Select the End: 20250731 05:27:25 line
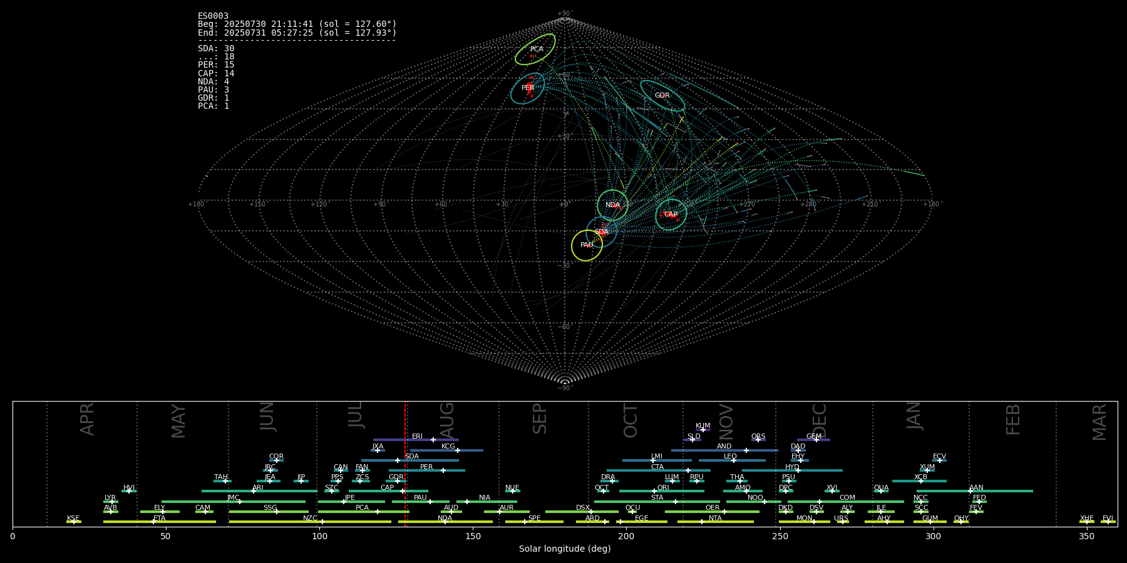Viewport: 1127px width, 563px height. pos(297,33)
